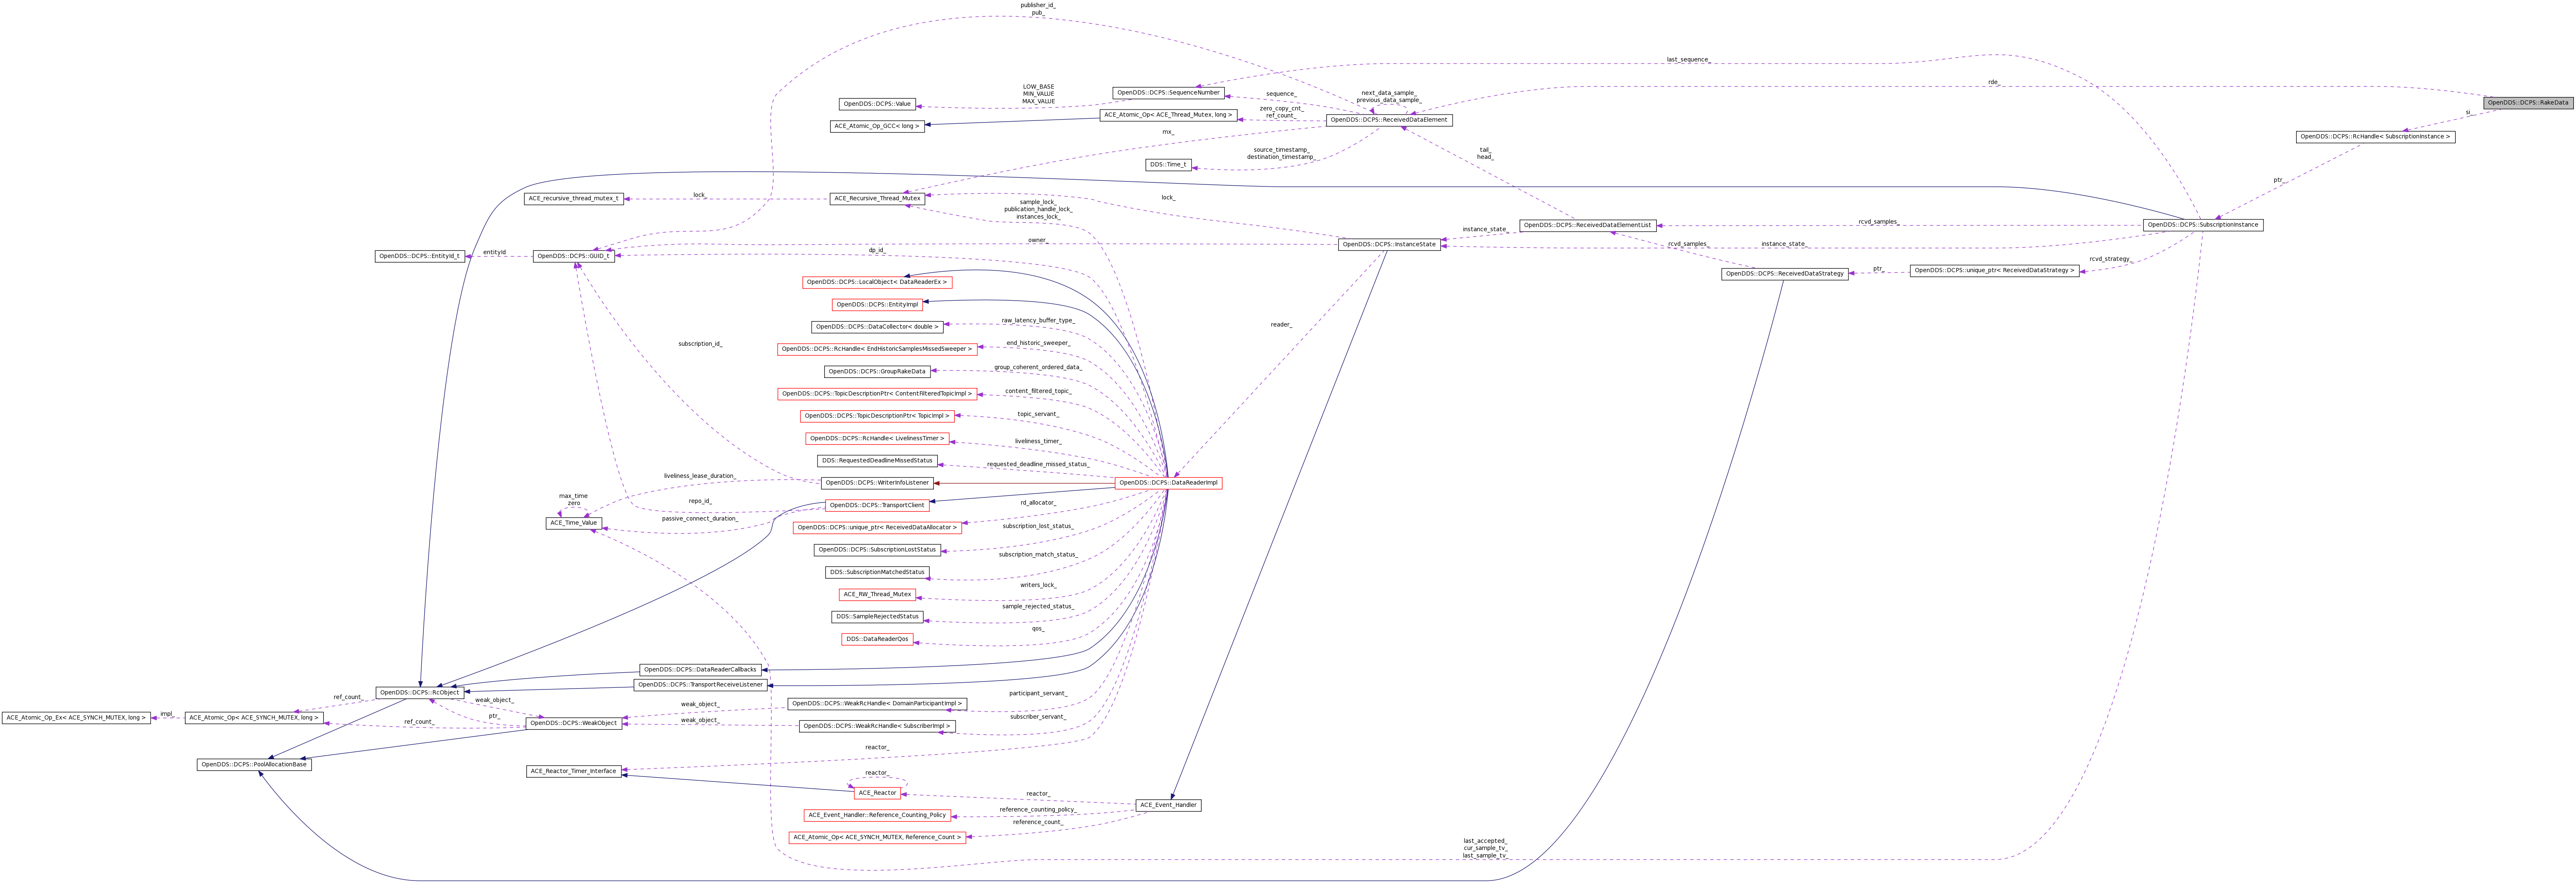
Task: Open OpenDDS::DCPS::EntityImpl node
Action: point(877,305)
